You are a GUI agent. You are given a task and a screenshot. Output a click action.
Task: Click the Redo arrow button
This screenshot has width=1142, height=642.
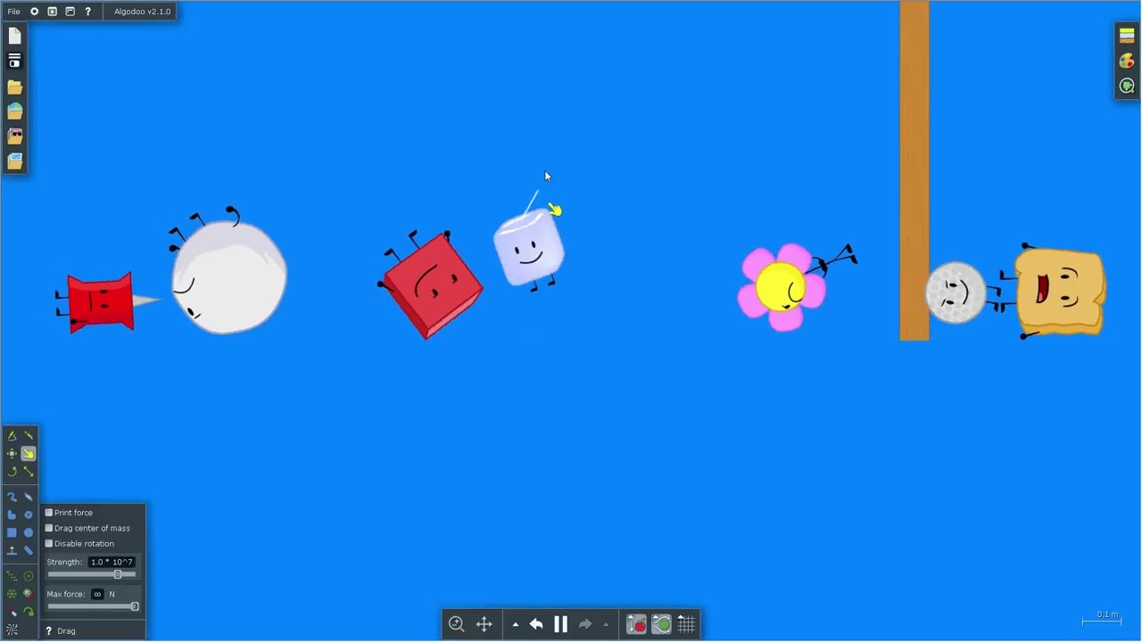[x=585, y=624]
